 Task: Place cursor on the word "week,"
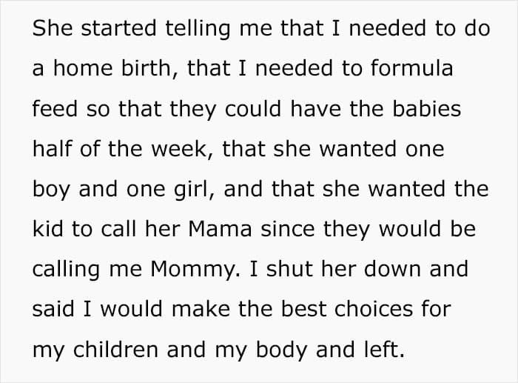pos(182,149)
